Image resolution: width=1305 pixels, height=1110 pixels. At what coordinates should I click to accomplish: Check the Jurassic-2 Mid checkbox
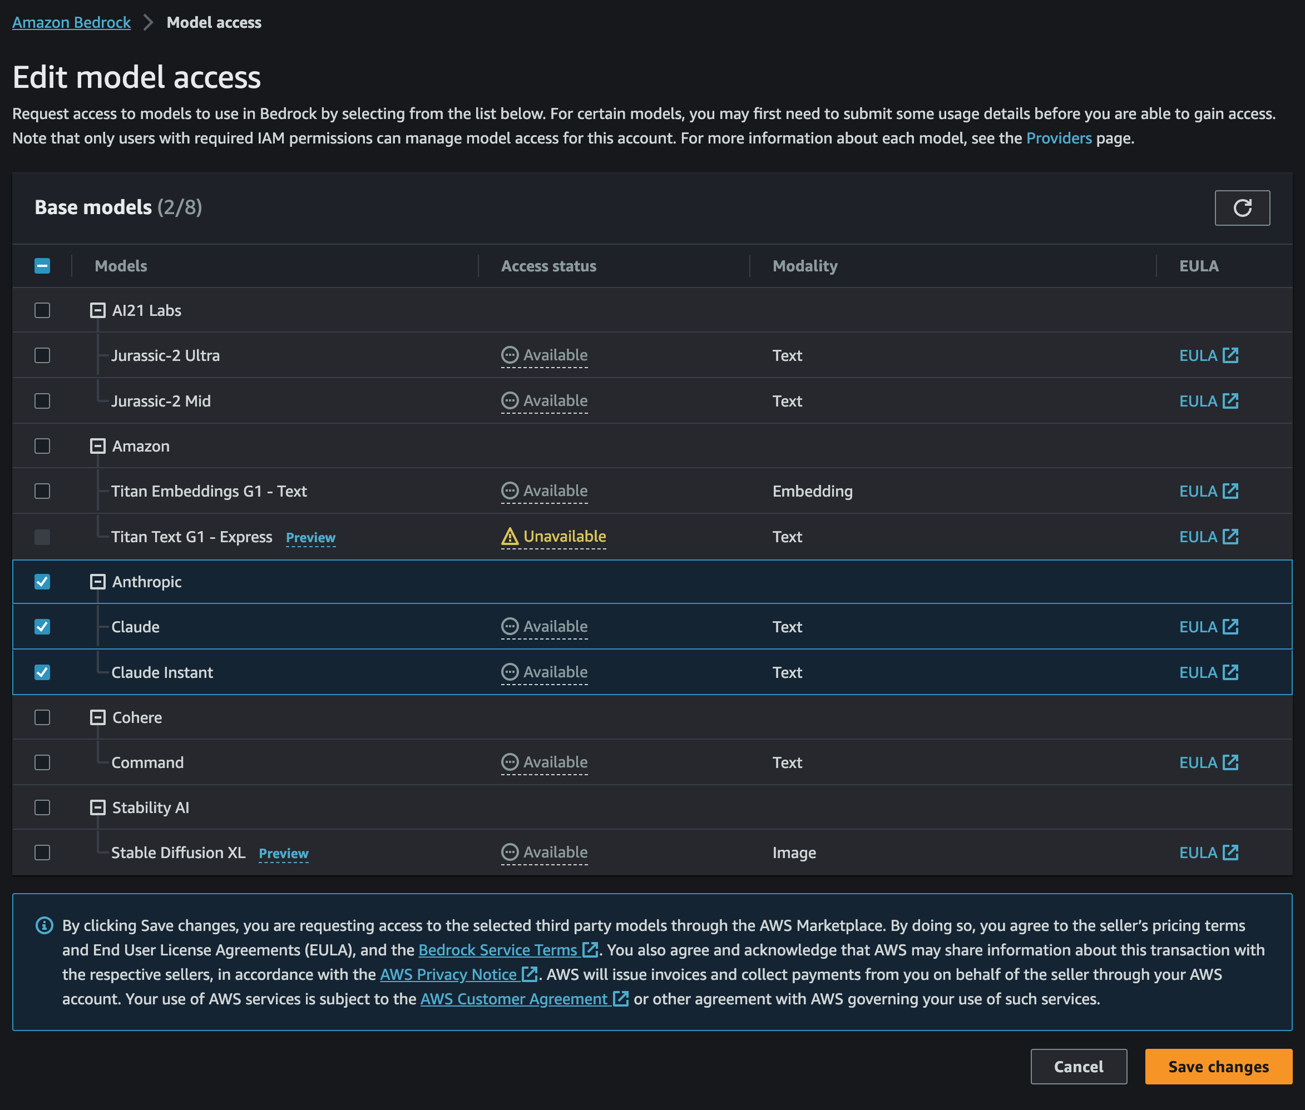pyautogui.click(x=42, y=401)
